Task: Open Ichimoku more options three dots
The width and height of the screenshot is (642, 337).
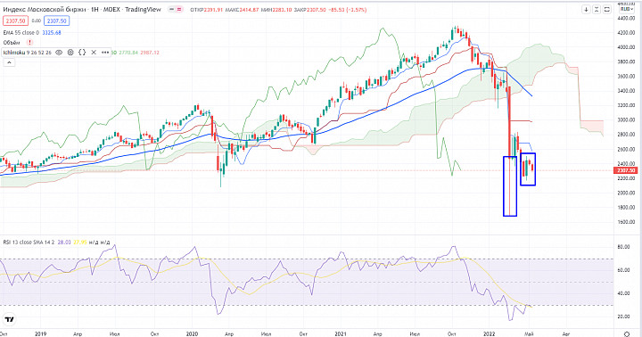Action: [x=105, y=53]
